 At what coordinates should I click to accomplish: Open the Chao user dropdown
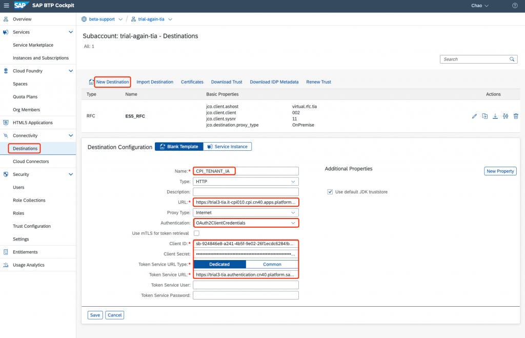coord(480,6)
